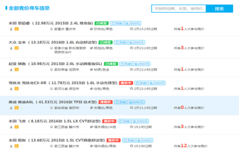Viewport: 239px width, 152px height.
Task: Click the orange badge icon under 本田 缤智
Action: (x=16, y=146)
